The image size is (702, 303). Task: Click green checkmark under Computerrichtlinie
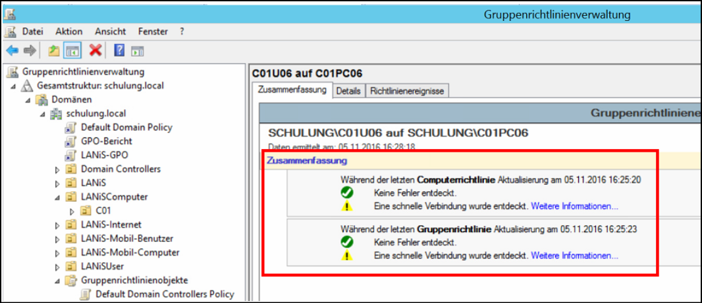347,193
